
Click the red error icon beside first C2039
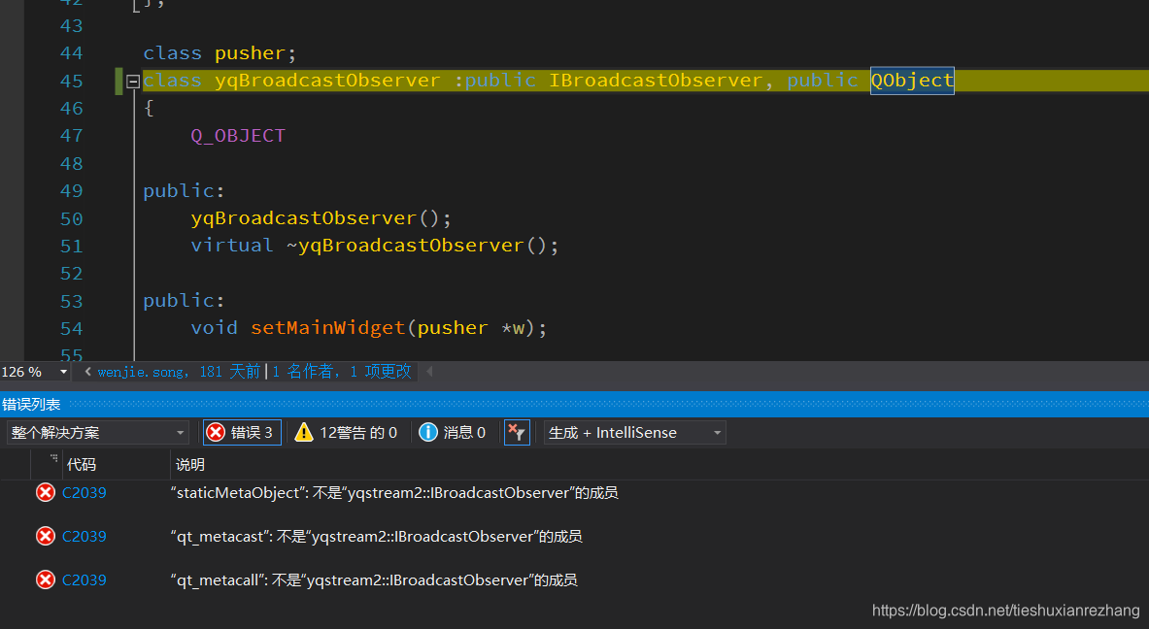pos(45,492)
